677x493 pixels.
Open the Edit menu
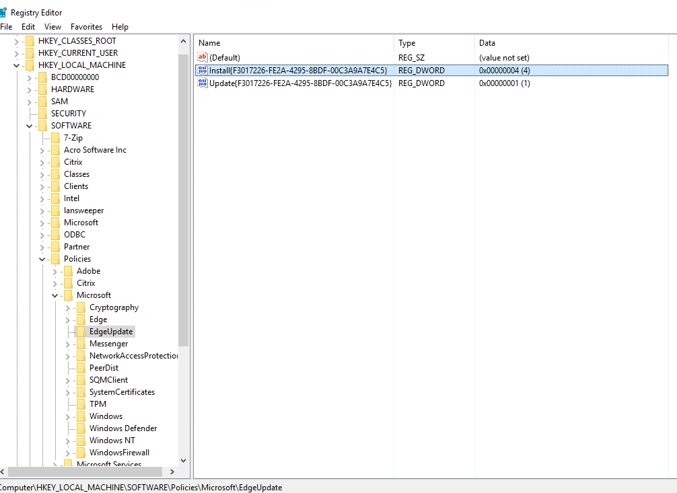point(28,27)
